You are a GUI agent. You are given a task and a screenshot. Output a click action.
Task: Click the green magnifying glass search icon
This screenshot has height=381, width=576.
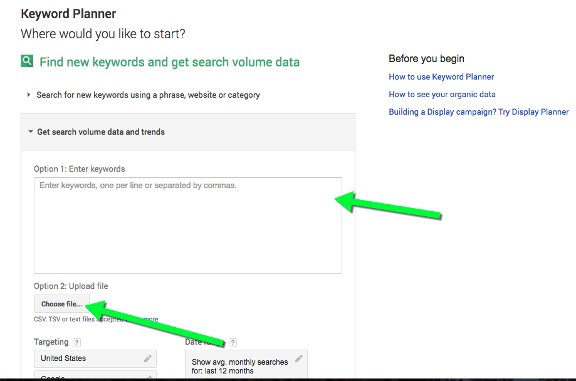27,61
